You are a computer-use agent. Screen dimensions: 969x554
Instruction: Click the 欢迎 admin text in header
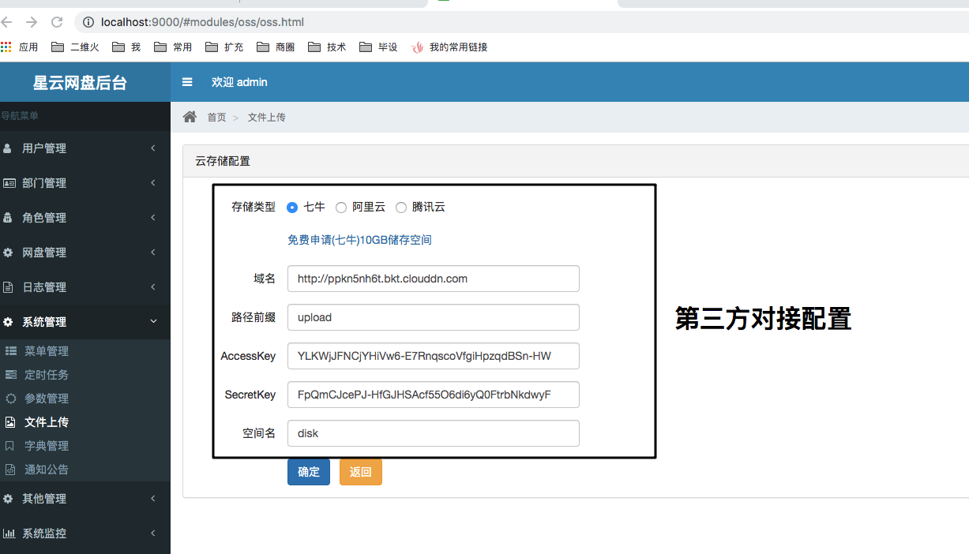(239, 82)
